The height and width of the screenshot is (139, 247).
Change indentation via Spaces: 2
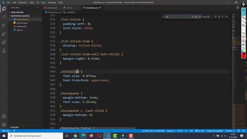(171, 131)
